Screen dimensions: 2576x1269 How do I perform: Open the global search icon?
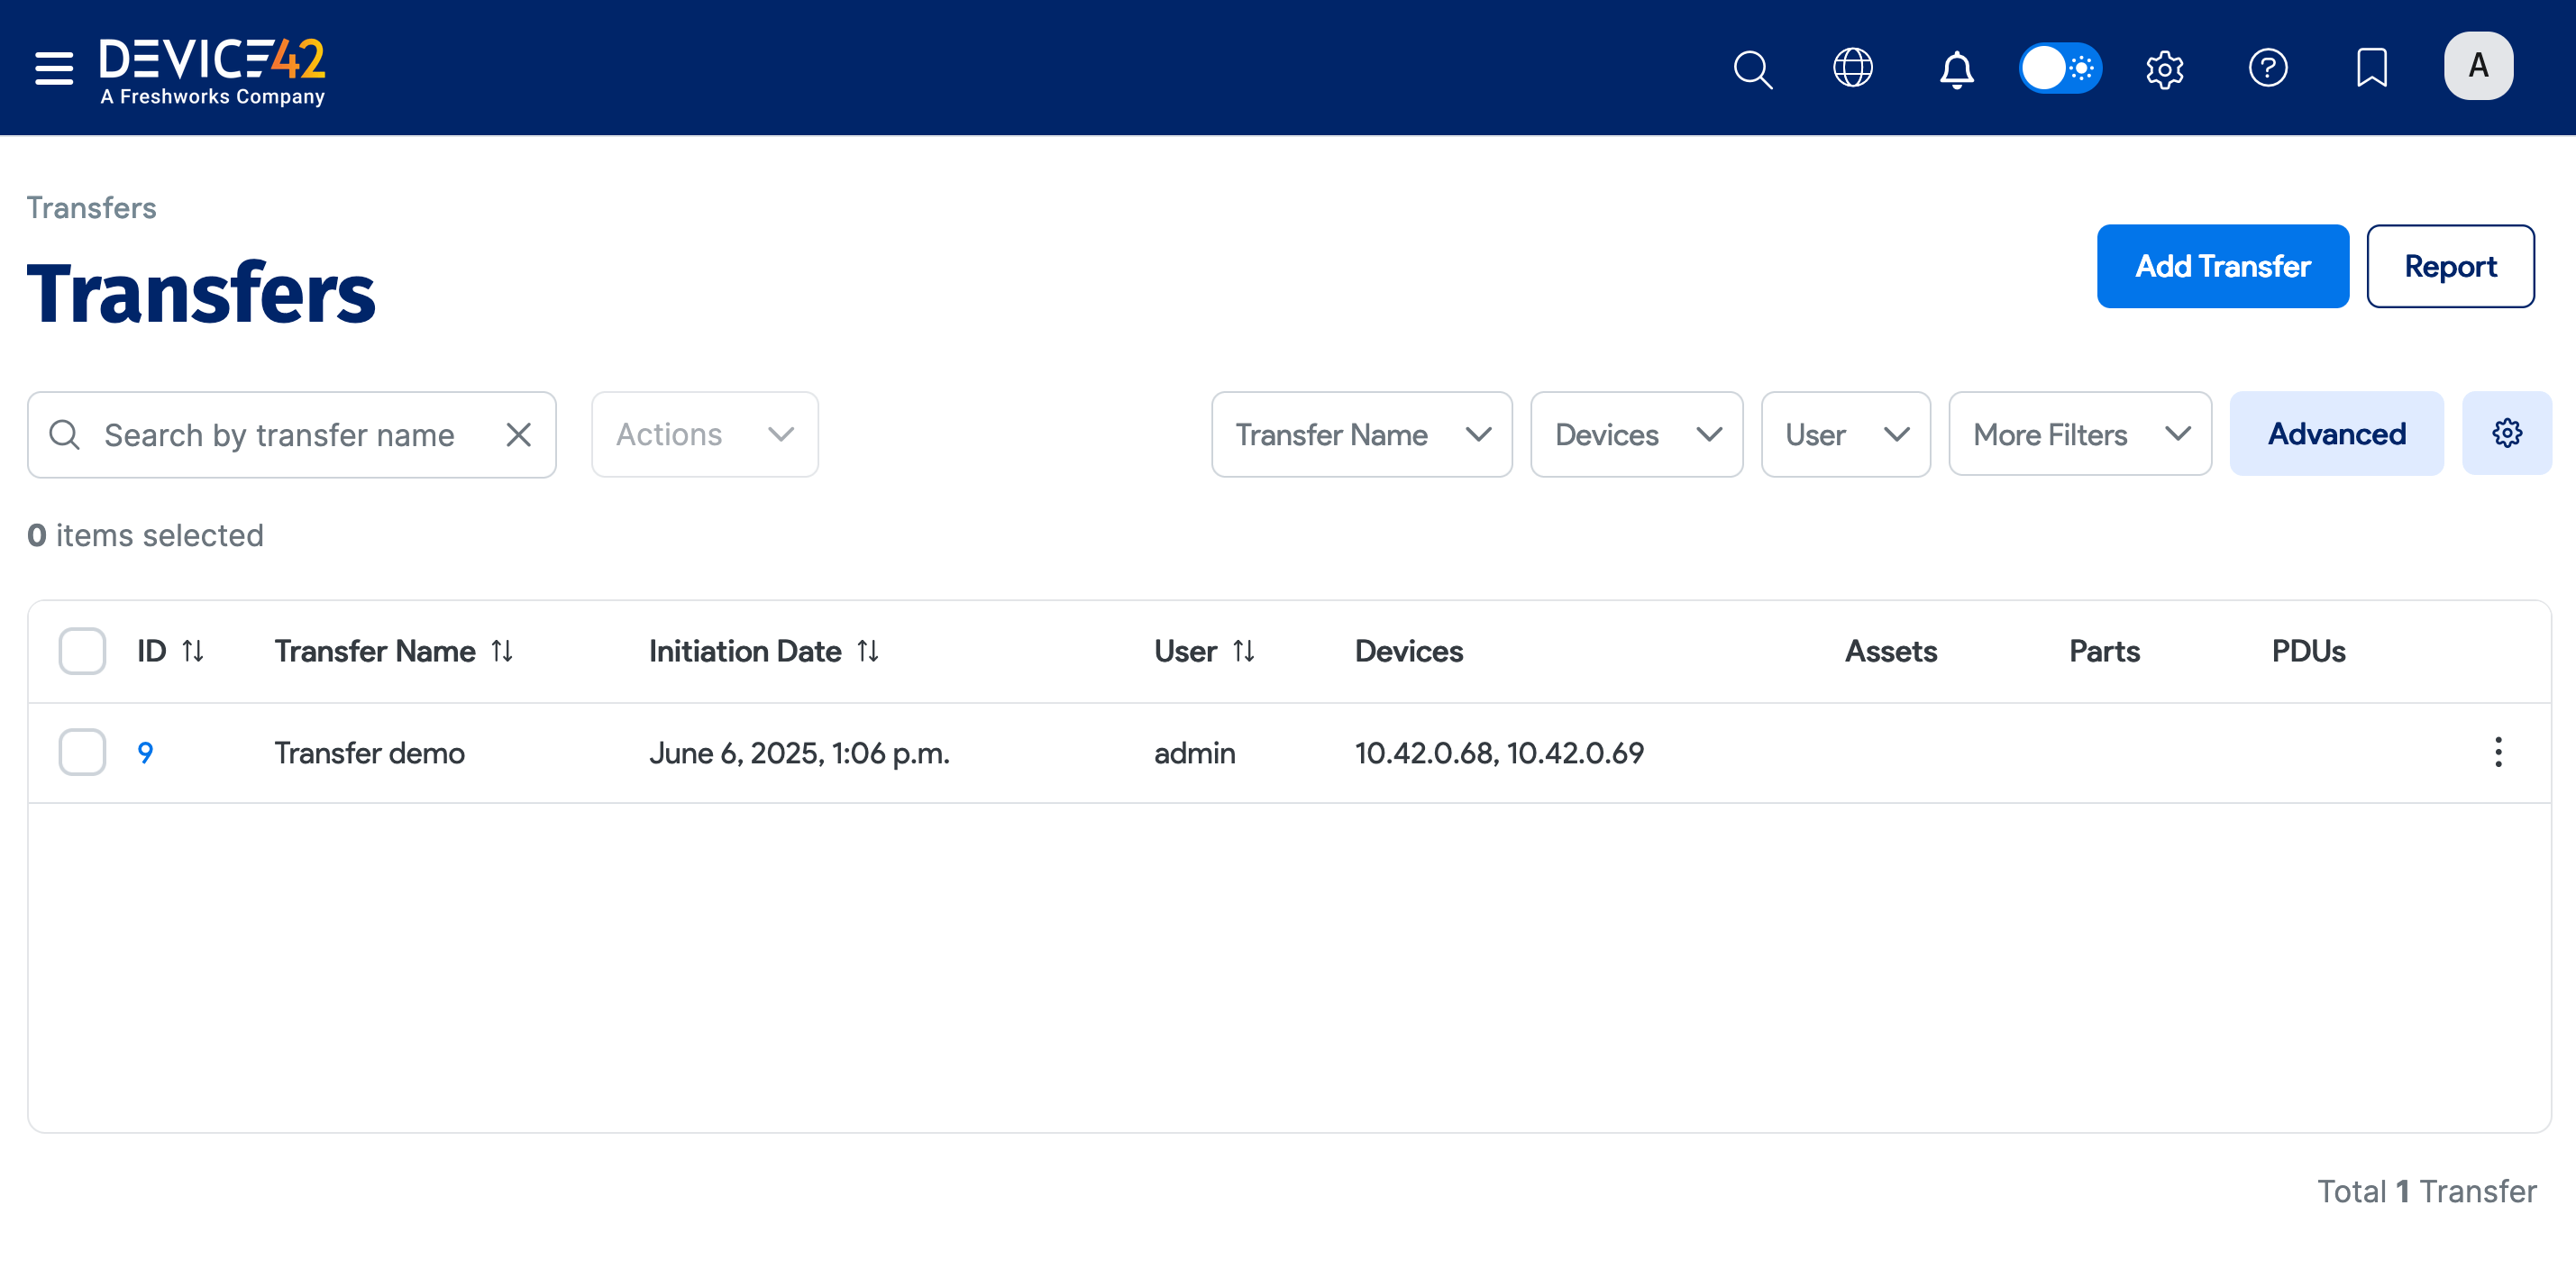tap(1753, 68)
